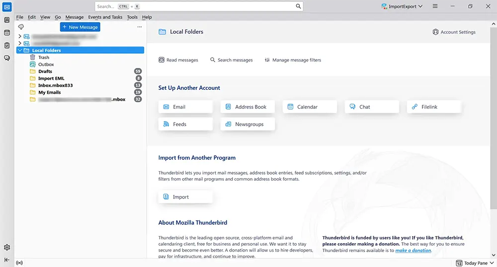
Task: Click the Import button
Action: coord(185,197)
